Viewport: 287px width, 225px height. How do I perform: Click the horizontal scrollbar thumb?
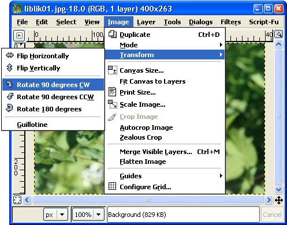coord(148,200)
